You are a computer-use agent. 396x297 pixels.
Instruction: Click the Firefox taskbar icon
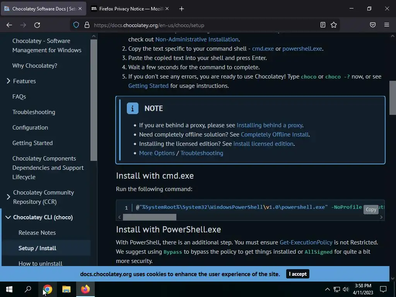pos(85,289)
